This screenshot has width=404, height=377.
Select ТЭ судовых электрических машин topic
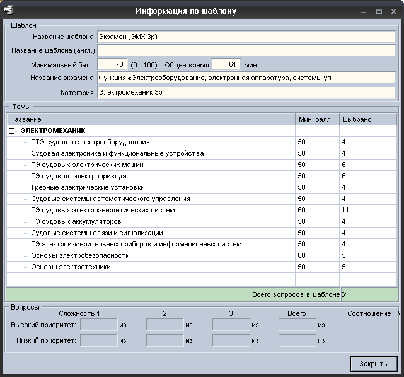[x=87, y=165]
